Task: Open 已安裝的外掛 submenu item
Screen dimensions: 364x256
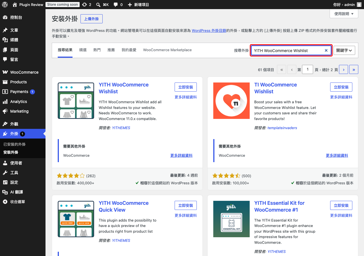Action: click(15, 144)
